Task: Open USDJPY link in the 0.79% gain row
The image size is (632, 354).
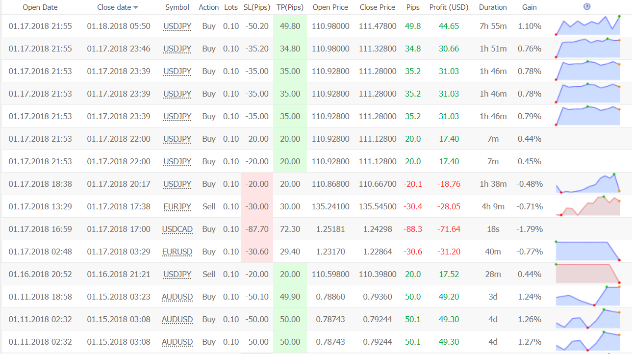Action: (x=177, y=117)
